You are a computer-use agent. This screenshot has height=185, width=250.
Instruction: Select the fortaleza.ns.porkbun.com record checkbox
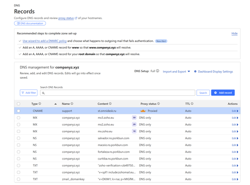pyautogui.click(x=18, y=152)
